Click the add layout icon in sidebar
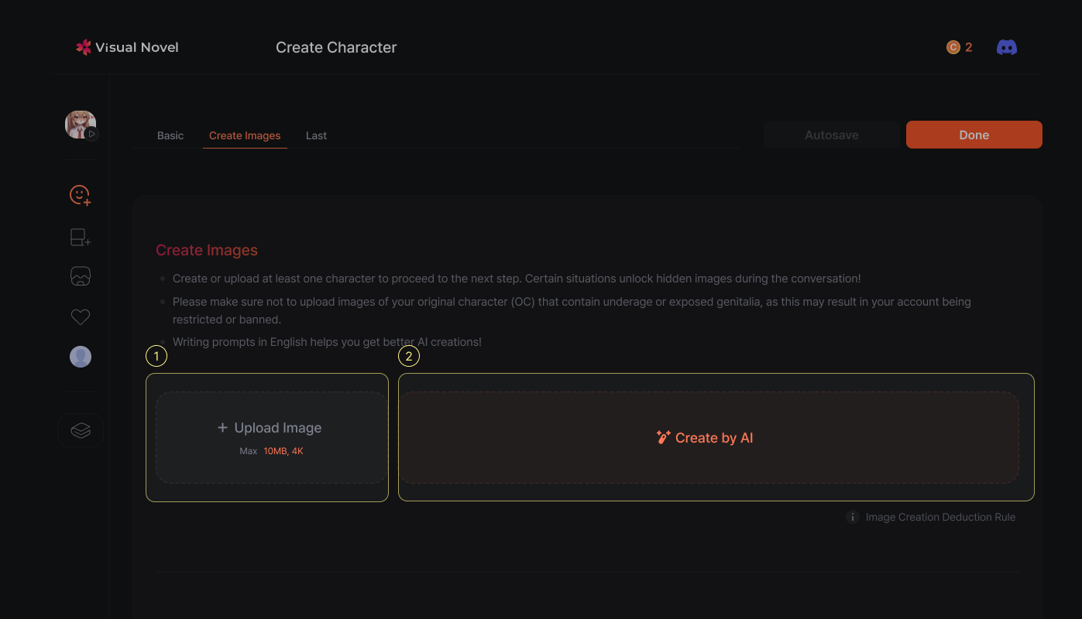The height and width of the screenshot is (619, 1082). [x=81, y=238]
